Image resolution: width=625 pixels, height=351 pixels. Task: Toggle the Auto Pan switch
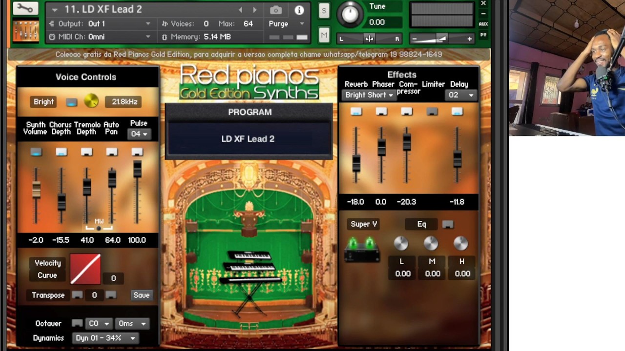(112, 152)
